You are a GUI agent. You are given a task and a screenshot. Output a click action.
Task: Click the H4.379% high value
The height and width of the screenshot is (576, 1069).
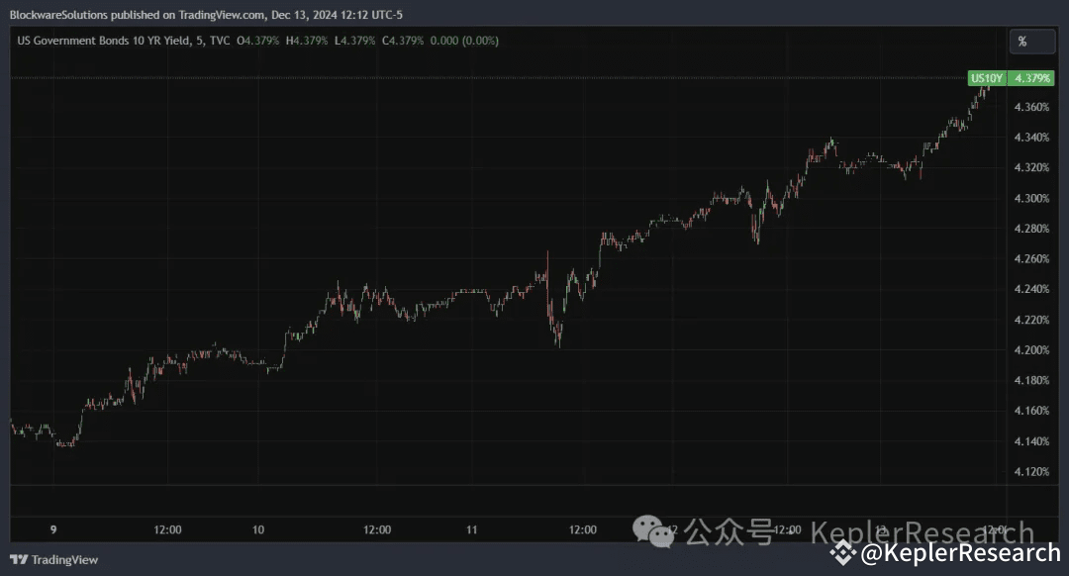click(307, 41)
